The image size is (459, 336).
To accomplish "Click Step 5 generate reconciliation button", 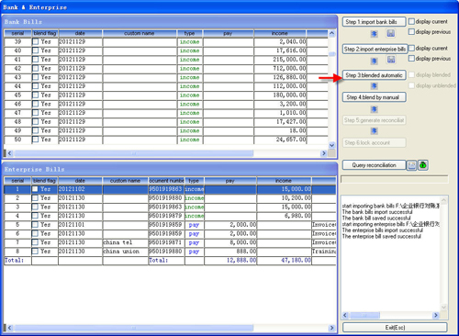I will click(374, 120).
